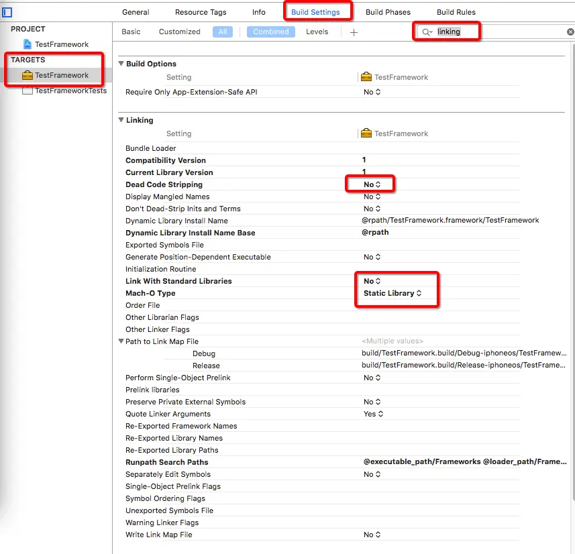575x554 pixels.
Task: Click the search magnifier icon
Action: click(x=427, y=32)
